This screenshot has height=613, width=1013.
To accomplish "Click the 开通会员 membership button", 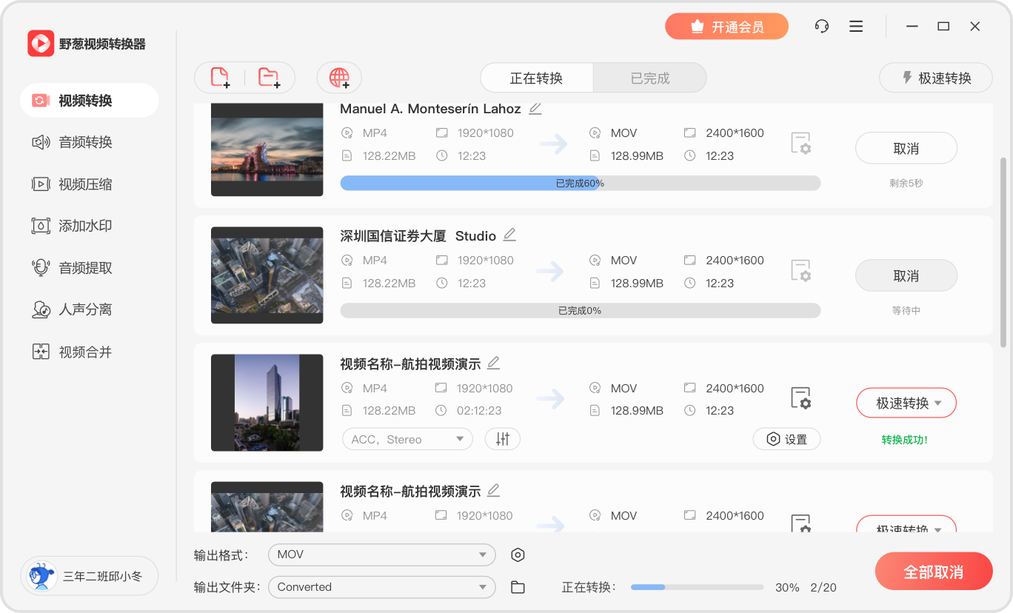I will (726, 26).
